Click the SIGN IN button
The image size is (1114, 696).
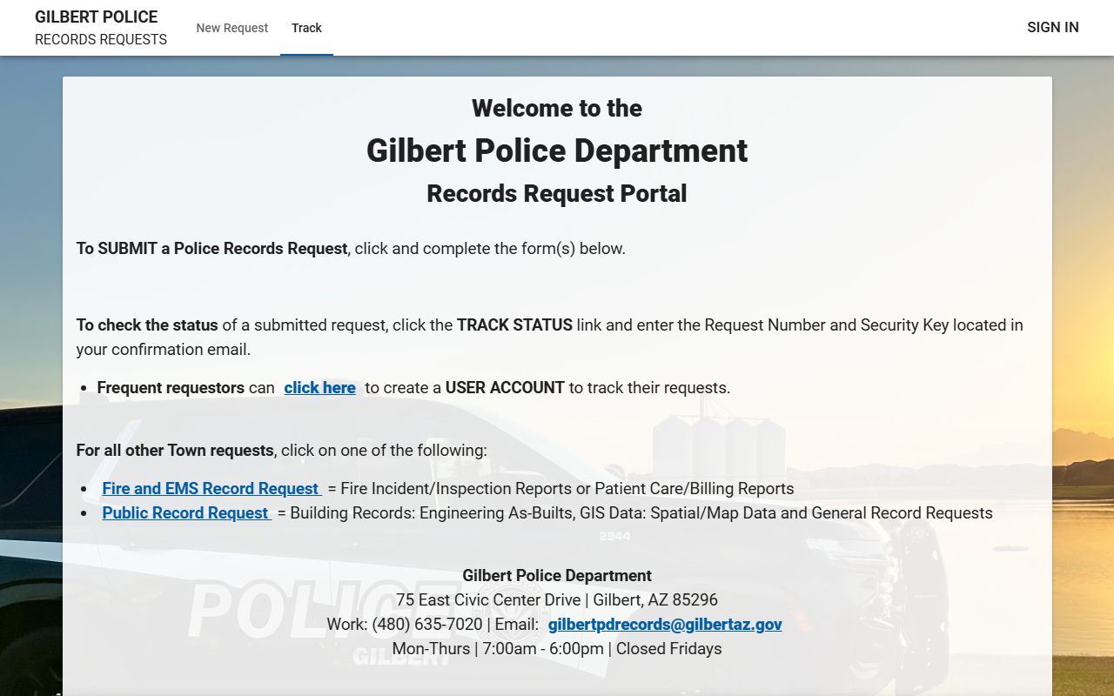(x=1052, y=27)
